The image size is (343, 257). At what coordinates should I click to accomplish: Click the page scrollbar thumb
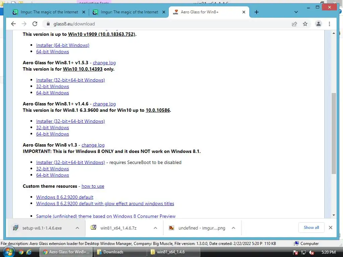334,133
